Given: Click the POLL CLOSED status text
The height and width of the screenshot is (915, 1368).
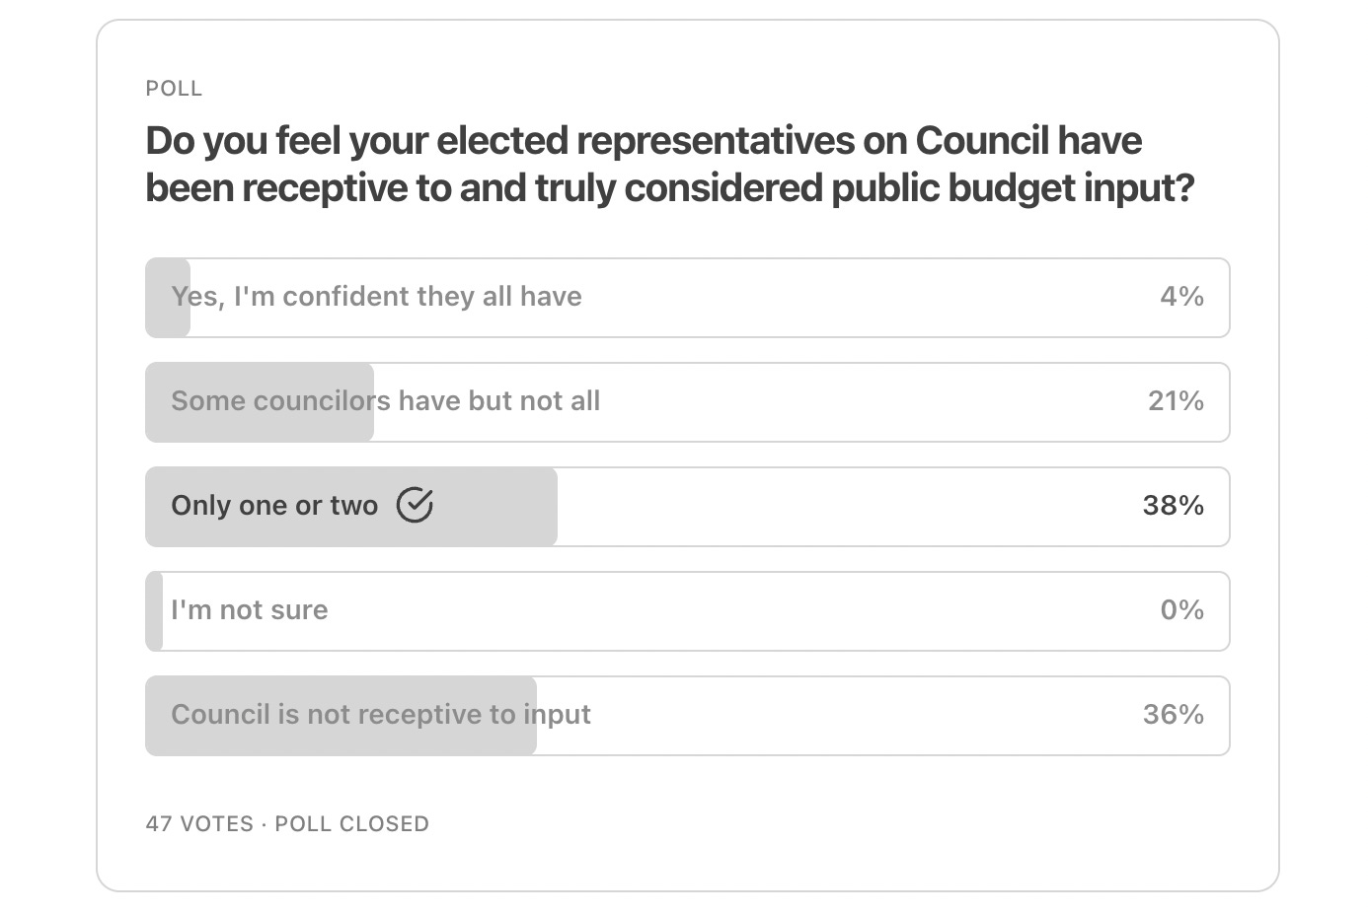Looking at the screenshot, I should click(x=351, y=824).
